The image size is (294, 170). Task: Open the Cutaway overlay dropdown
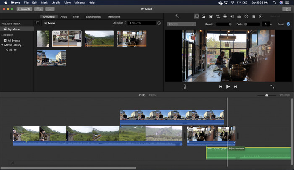coord(181,24)
